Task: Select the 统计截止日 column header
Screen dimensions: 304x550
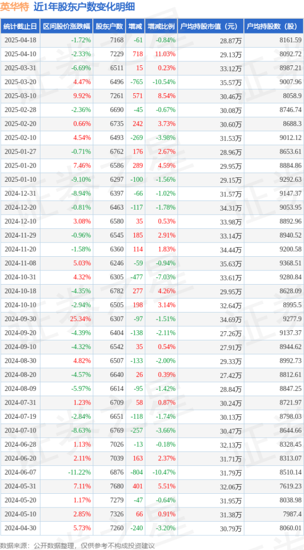Action: point(20,26)
